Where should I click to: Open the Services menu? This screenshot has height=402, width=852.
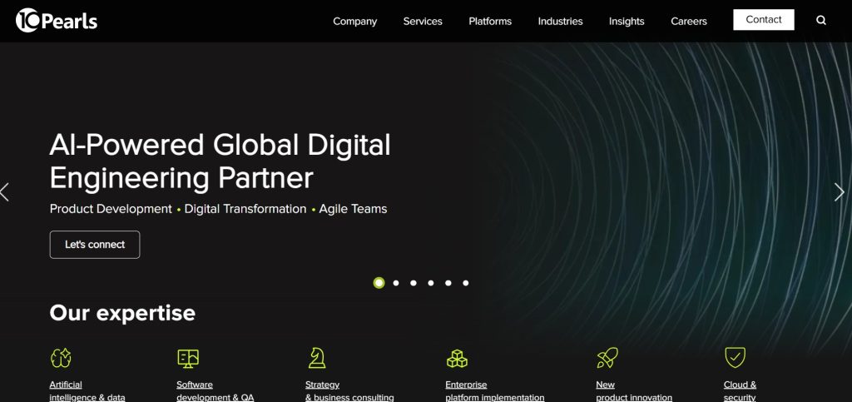(x=423, y=21)
